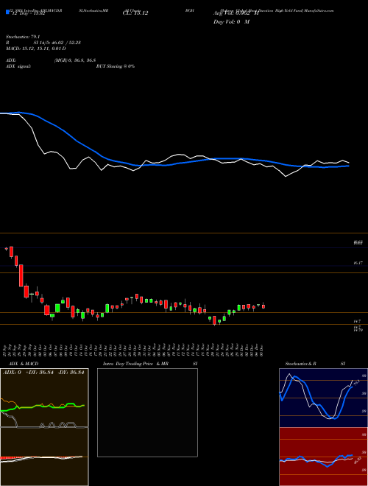Screen dimensions: 368x486
Task: Click the '(MGR) 0, 36.8, 36.8' ADX values
Action: coord(74,60)
